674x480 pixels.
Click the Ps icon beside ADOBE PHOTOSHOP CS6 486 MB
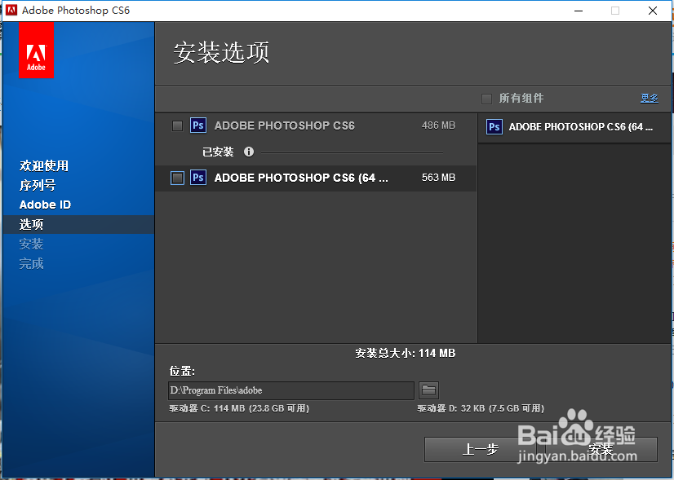click(198, 126)
